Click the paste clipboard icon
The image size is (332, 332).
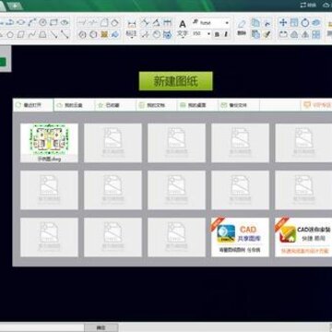255,34
